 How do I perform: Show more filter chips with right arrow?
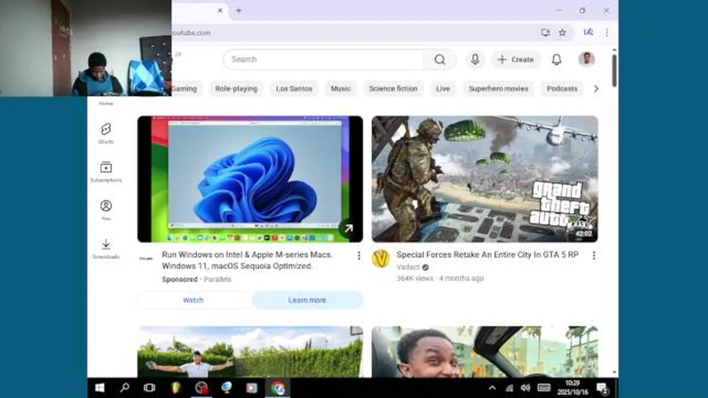596,88
